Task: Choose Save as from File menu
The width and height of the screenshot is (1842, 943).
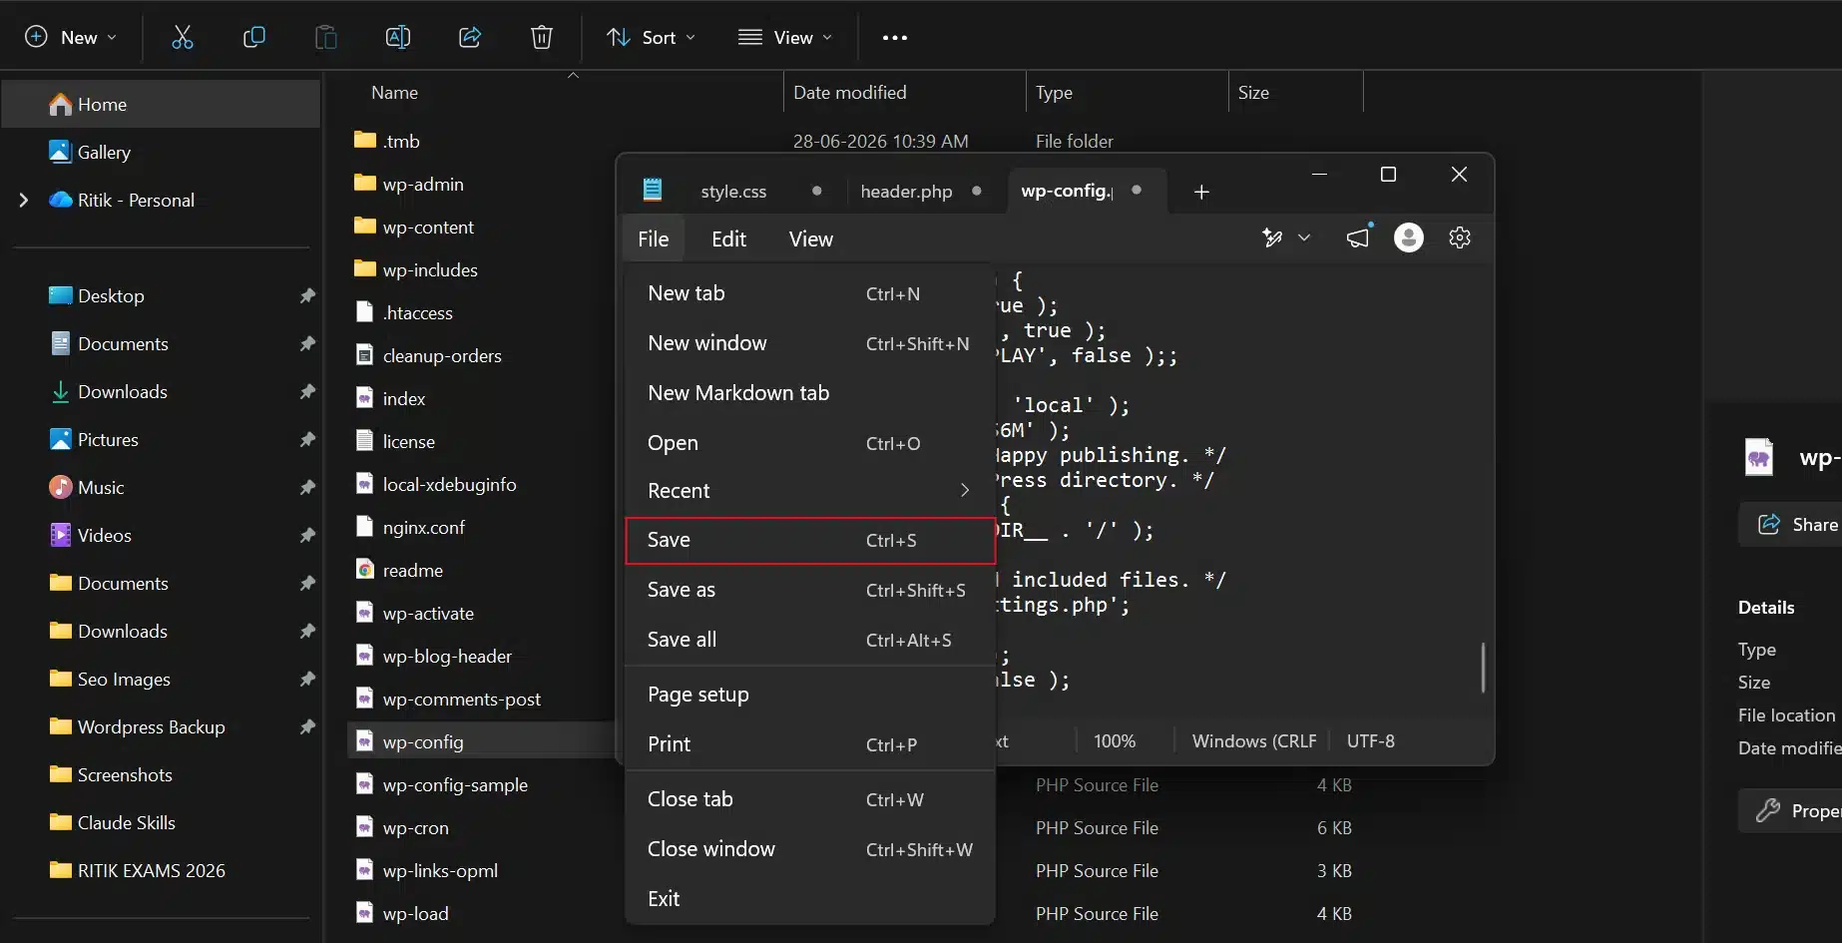Action: [810, 590]
